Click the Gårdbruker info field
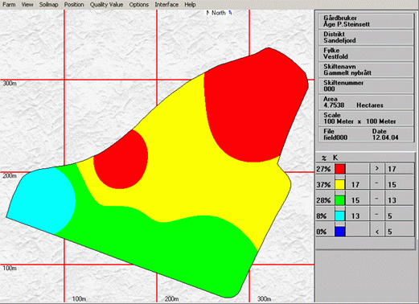Screen dimensions: 419x304 366,21
